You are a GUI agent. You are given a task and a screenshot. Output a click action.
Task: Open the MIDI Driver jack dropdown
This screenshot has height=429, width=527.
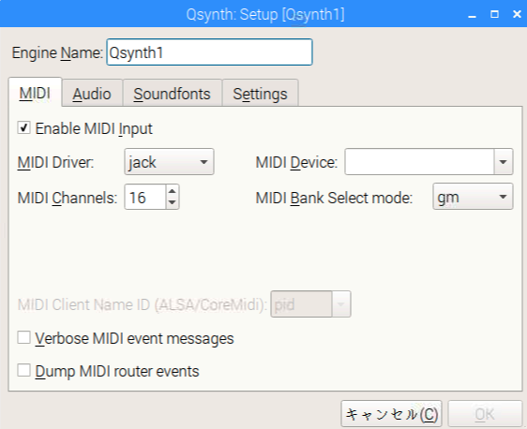click(169, 162)
